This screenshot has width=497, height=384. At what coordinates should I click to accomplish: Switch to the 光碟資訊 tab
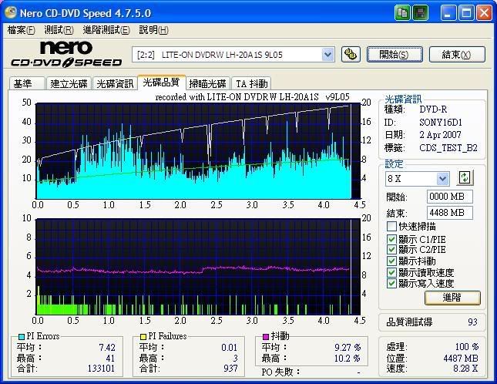(x=115, y=84)
